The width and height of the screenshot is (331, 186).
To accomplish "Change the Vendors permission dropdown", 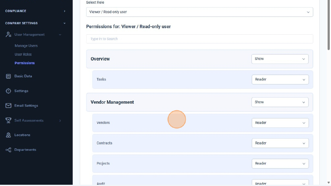I will click(280, 123).
